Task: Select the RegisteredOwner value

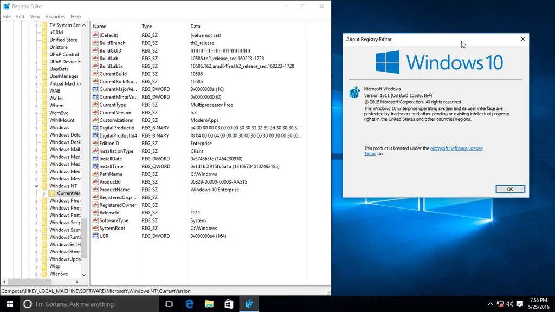Action: pyautogui.click(x=118, y=205)
